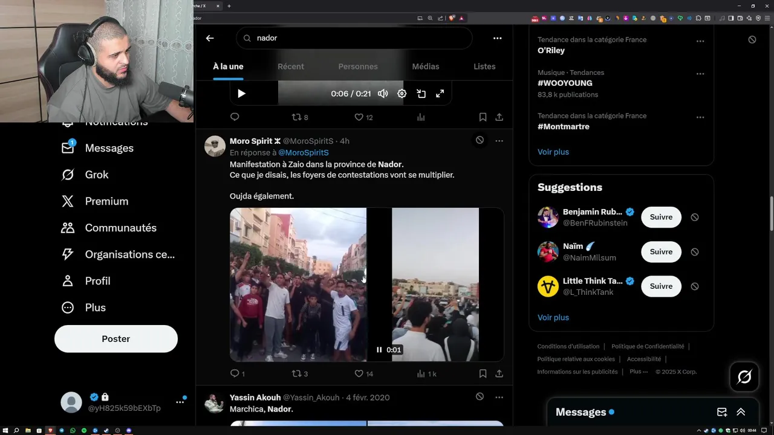This screenshot has width=774, height=435.
Task: Compose new message in Messages drawer
Action: 722,412
